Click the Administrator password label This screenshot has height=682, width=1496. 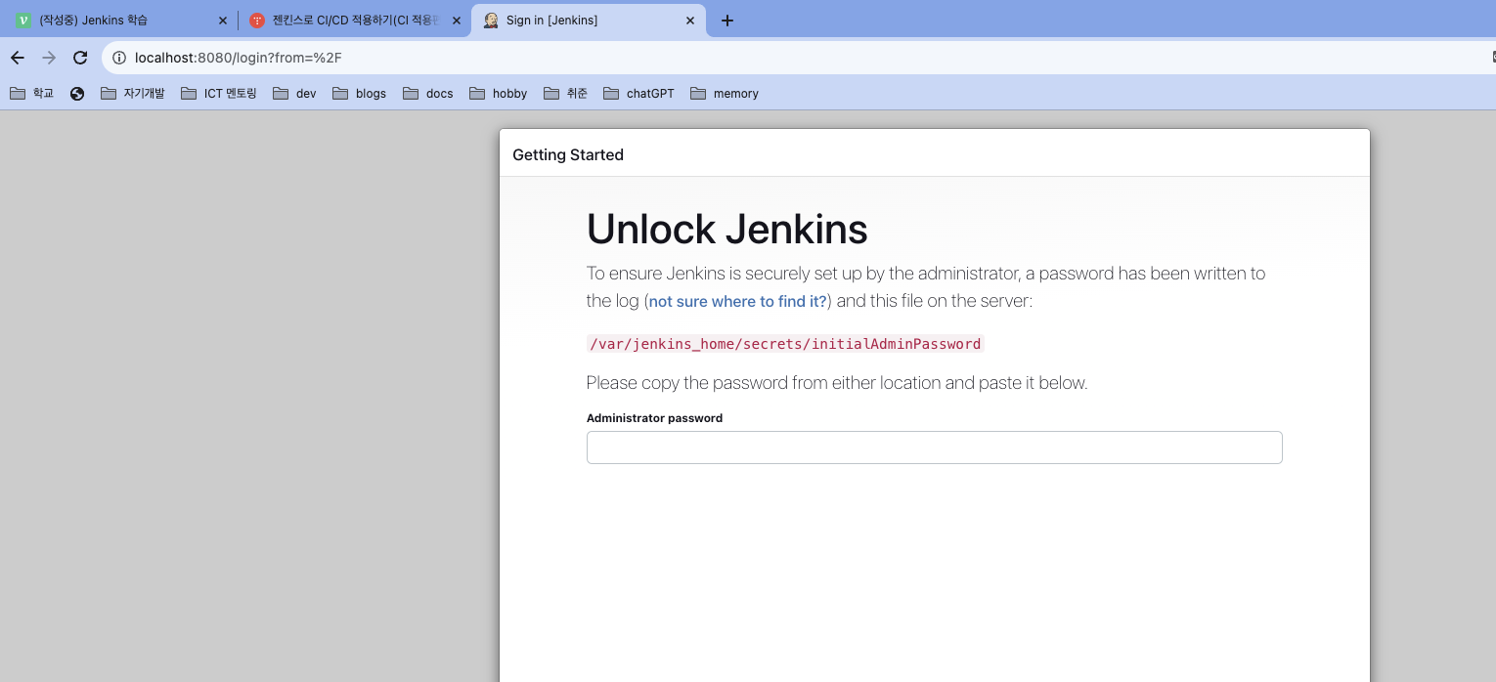point(654,418)
